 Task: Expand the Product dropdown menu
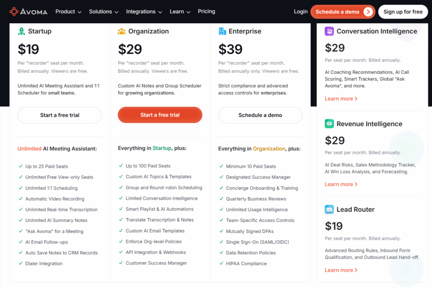[x=68, y=11]
